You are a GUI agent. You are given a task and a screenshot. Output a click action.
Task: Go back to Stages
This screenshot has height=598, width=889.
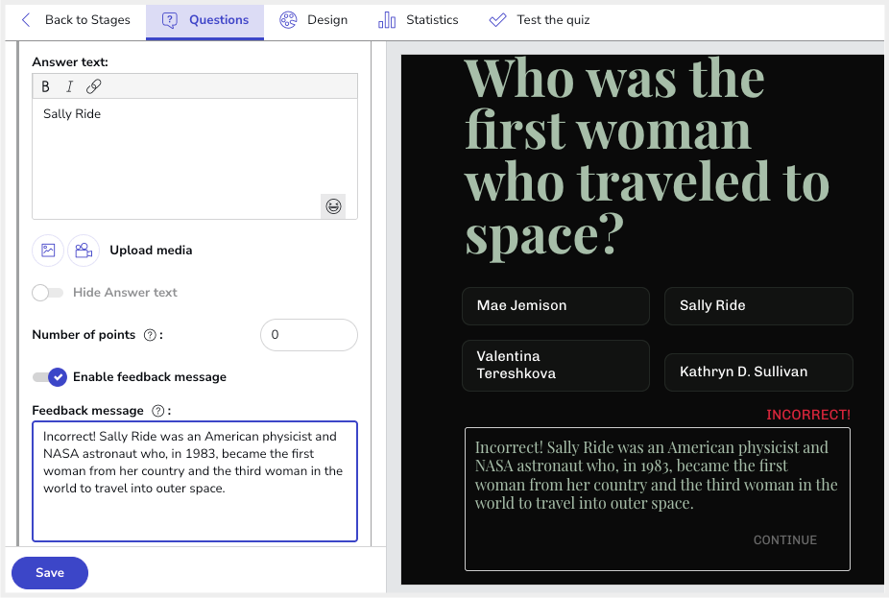tap(76, 20)
